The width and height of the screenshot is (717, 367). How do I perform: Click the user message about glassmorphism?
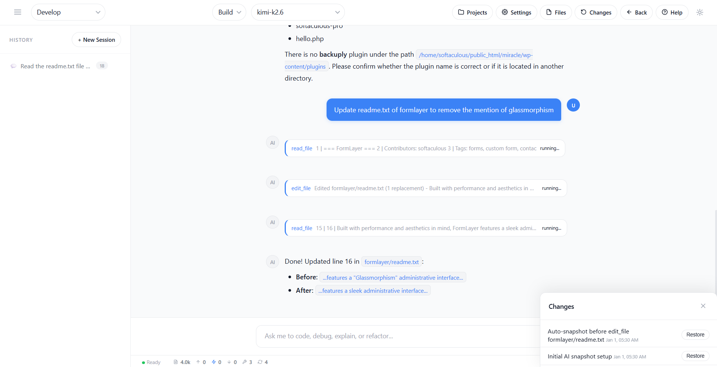(444, 110)
